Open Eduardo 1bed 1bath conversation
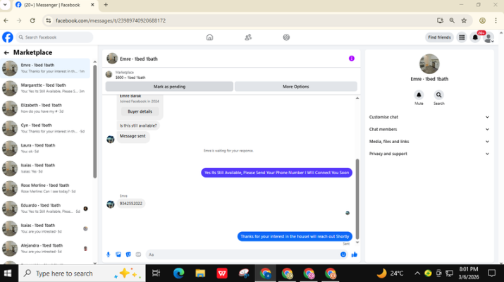This screenshot has width=504, height=282. [x=46, y=209]
